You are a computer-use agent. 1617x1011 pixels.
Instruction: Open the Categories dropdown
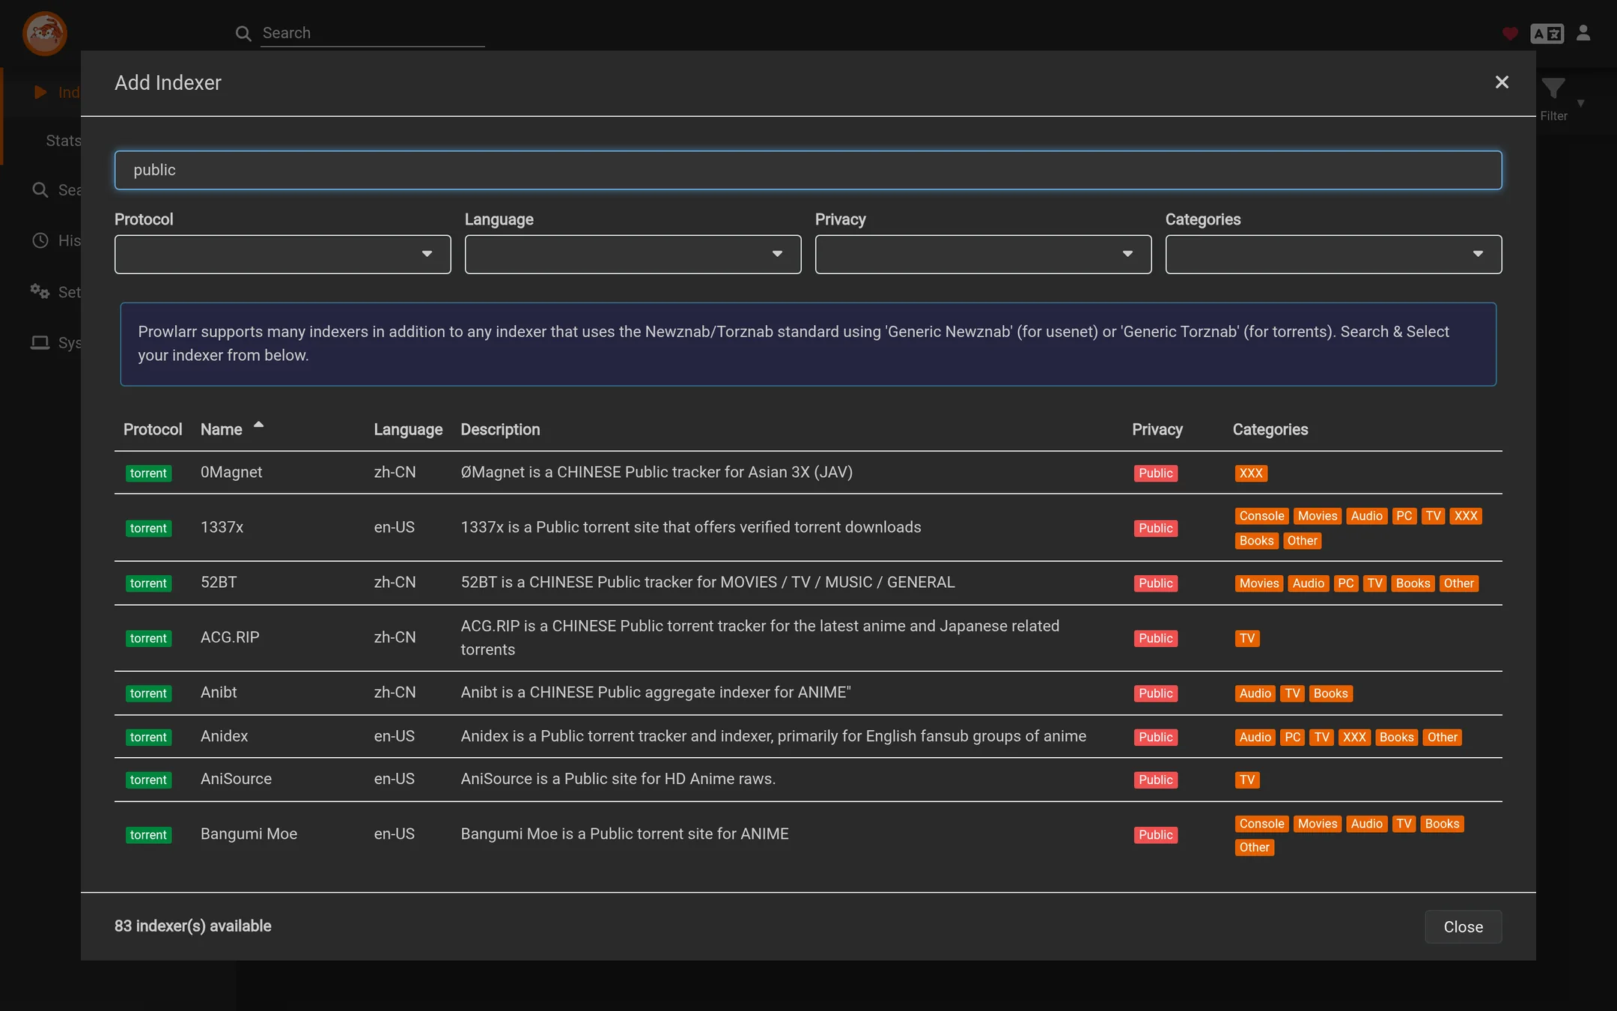pos(1334,255)
